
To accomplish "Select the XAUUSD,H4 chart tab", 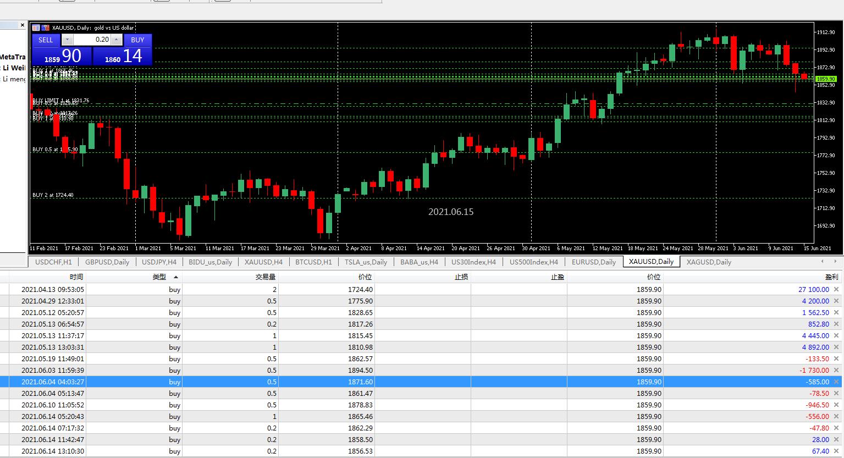I will 263,262.
